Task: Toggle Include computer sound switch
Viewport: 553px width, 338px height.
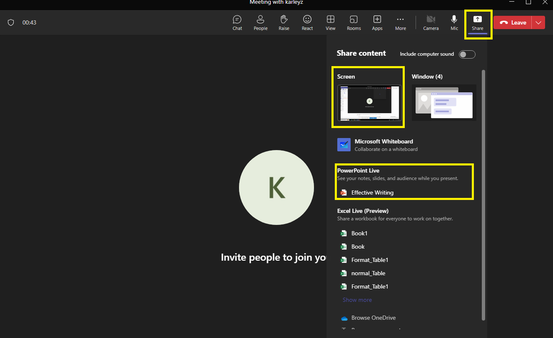Action: pyautogui.click(x=467, y=54)
